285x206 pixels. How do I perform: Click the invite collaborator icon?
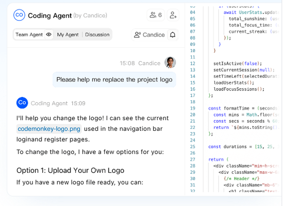click(173, 15)
